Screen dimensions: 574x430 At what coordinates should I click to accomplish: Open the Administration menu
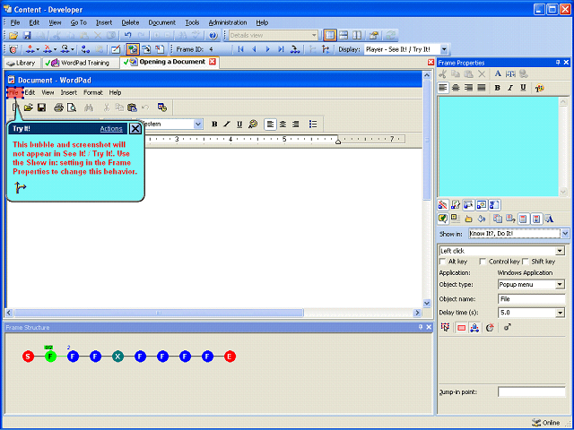pyautogui.click(x=227, y=22)
